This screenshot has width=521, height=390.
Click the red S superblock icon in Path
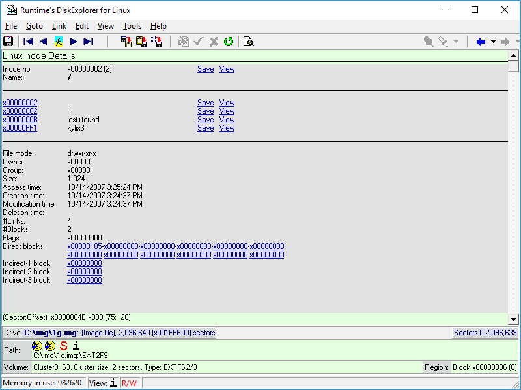(x=63, y=346)
